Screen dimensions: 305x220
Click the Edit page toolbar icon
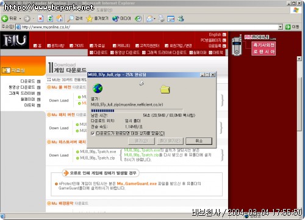pos(171,19)
